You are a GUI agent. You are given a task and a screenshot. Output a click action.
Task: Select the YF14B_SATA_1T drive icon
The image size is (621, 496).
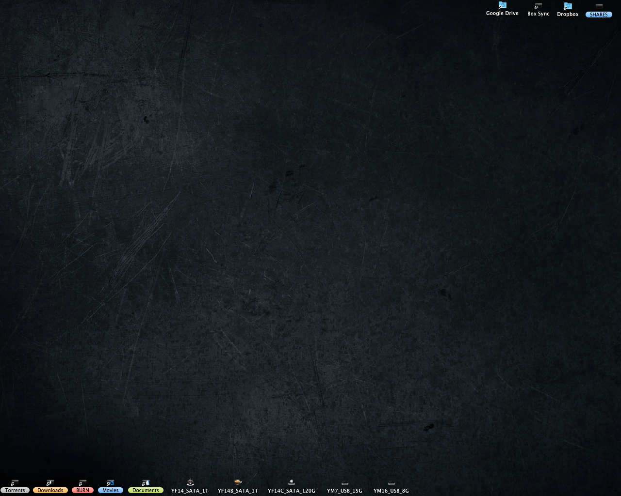click(x=238, y=482)
